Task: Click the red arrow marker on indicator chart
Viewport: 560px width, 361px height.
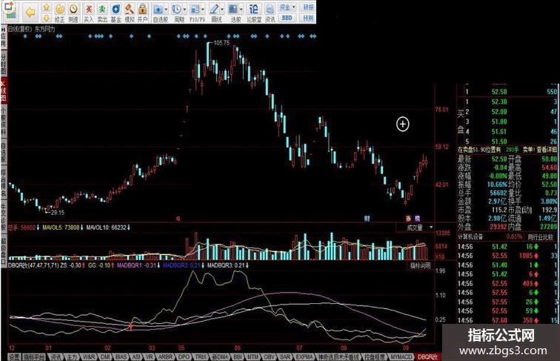Action: tap(131, 327)
